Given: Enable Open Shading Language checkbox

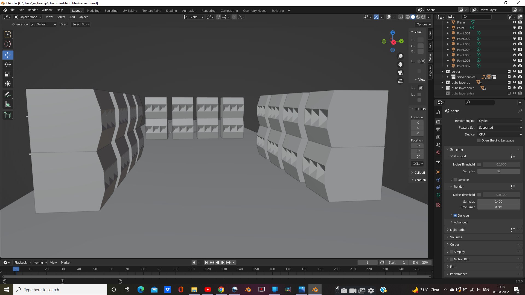Looking at the screenshot, I should pyautogui.click(x=479, y=140).
